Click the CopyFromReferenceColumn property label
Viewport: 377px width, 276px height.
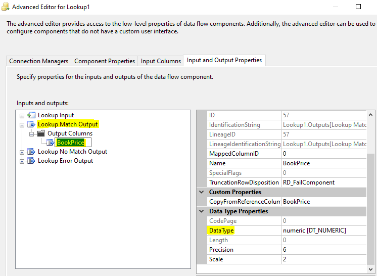(244, 202)
